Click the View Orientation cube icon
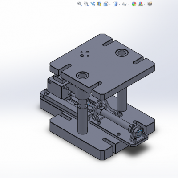Image resolution: width=178 pixels, height=178 pixels. point(106,4)
